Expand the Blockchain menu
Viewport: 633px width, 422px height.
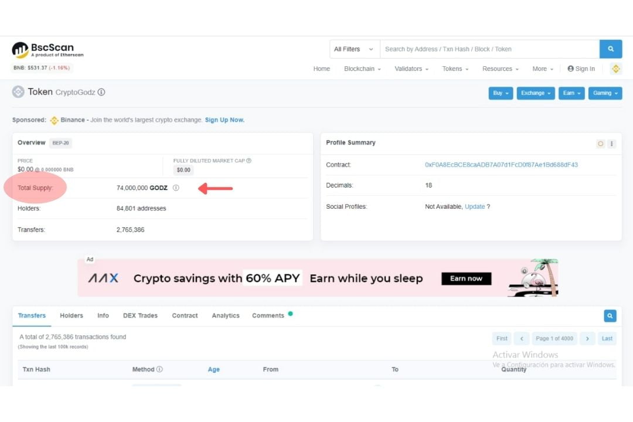click(x=362, y=69)
